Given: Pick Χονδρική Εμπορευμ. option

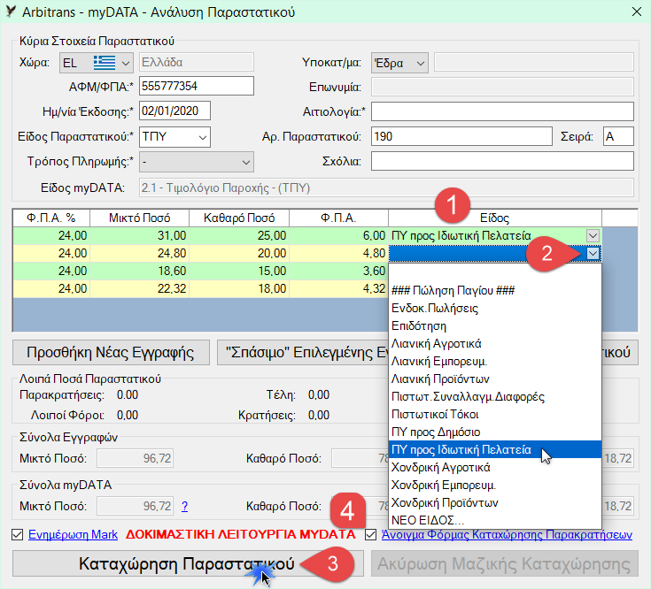Looking at the screenshot, I should click(x=495, y=485).
